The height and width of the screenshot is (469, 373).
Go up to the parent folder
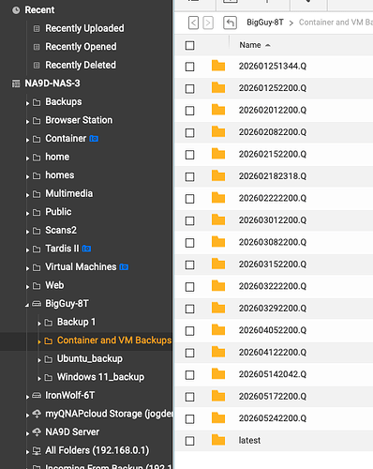pyautogui.click(x=230, y=23)
